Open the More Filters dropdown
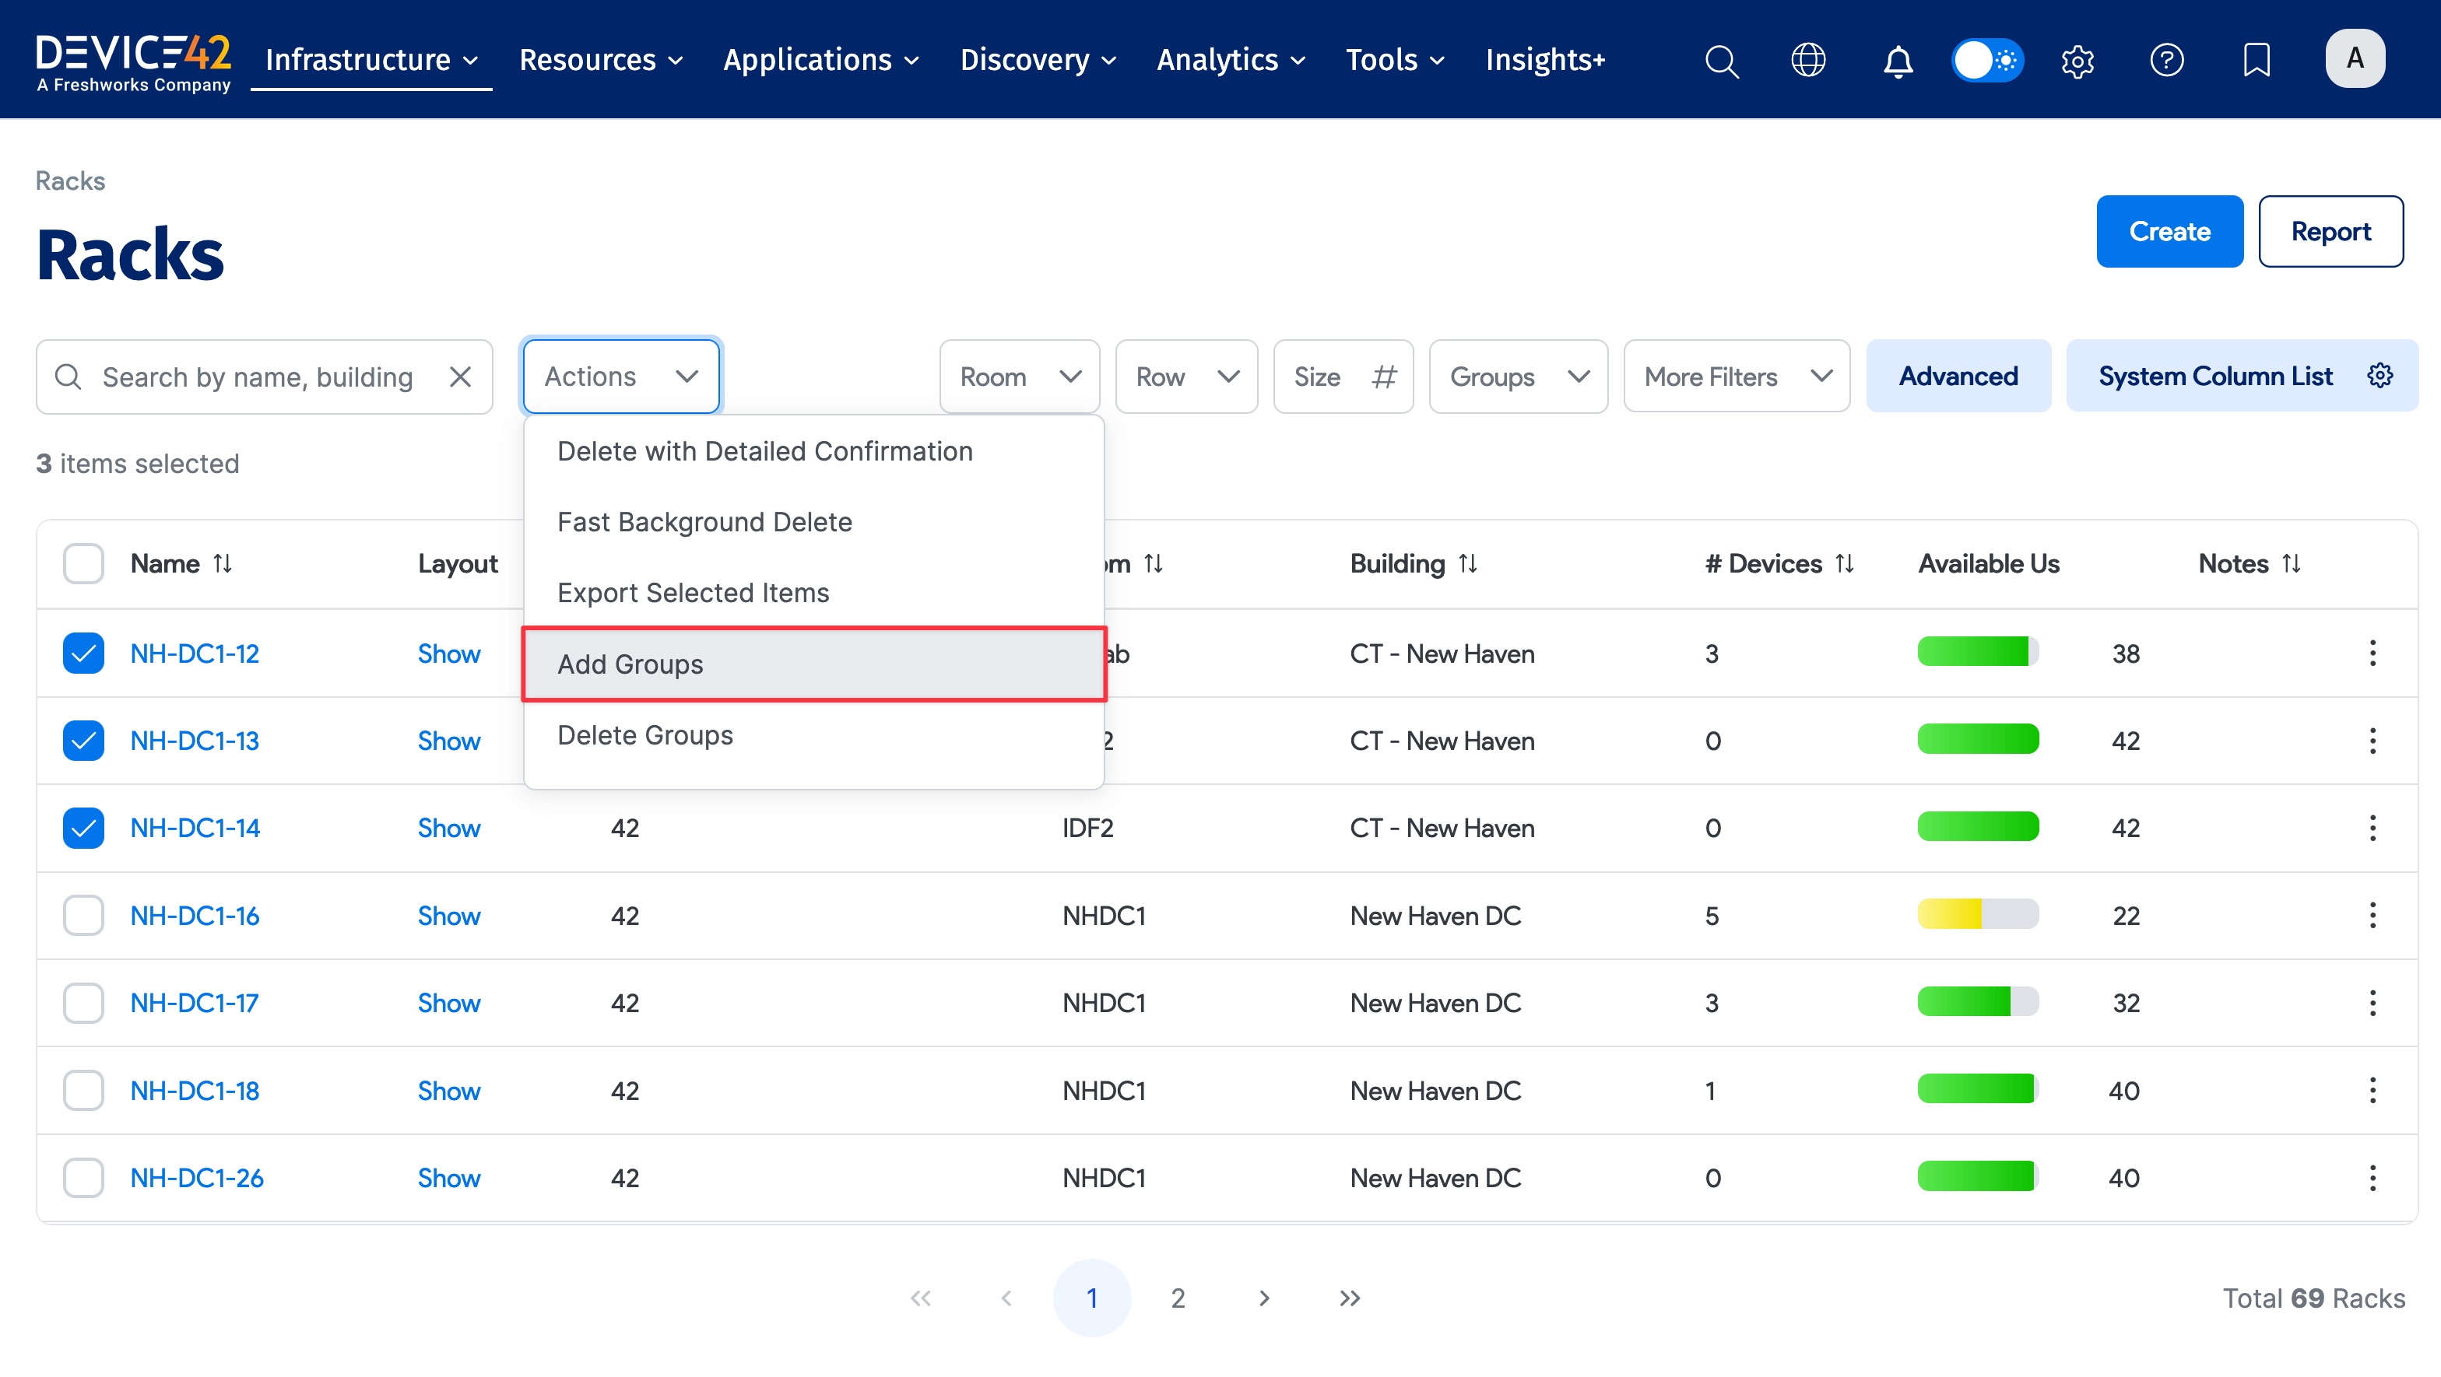Image resolution: width=2441 pixels, height=1377 pixels. (1736, 377)
